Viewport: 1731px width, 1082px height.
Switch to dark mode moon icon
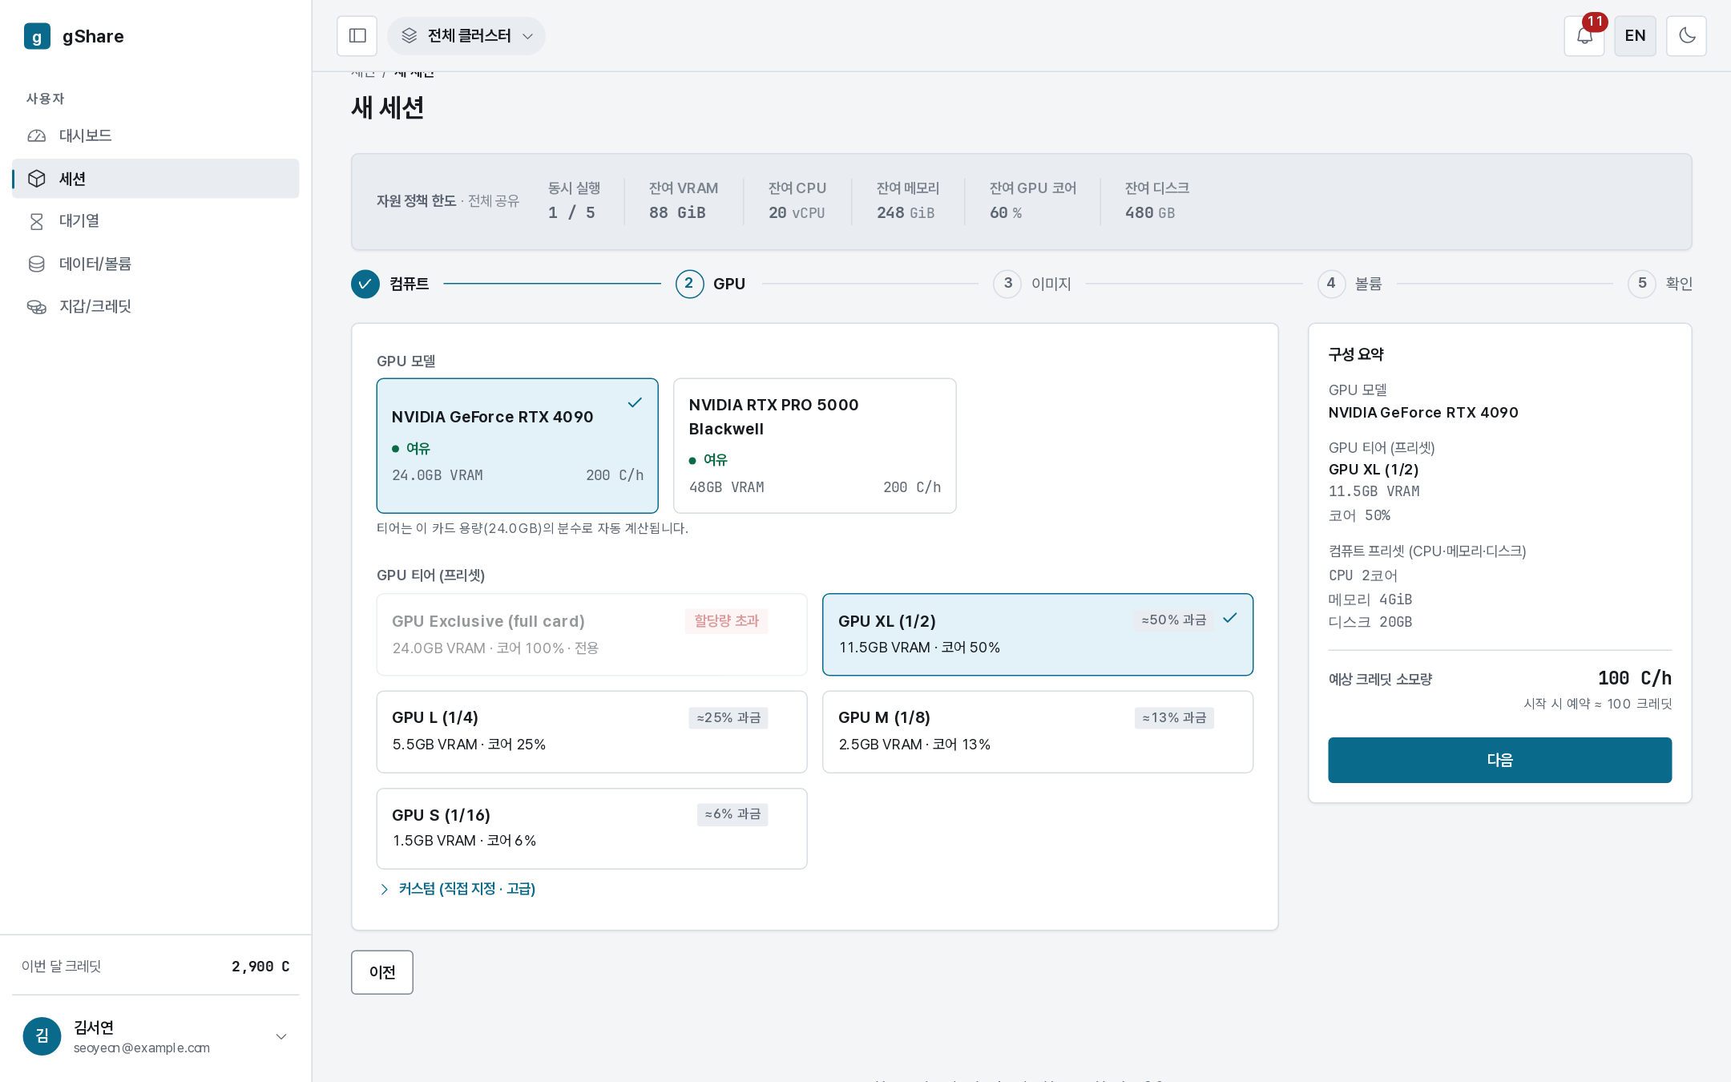click(1686, 36)
